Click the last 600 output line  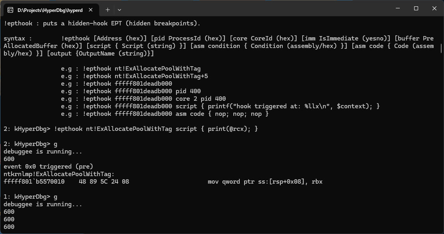coord(9,227)
